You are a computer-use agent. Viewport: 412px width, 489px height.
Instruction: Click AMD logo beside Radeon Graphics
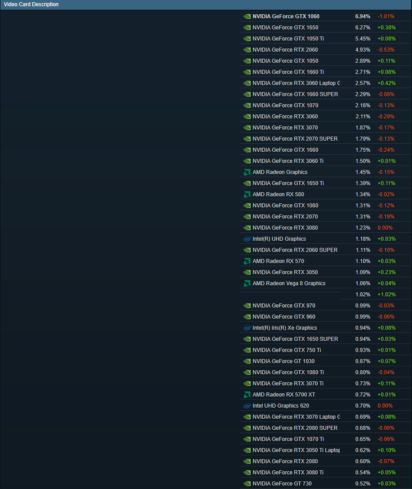click(247, 172)
